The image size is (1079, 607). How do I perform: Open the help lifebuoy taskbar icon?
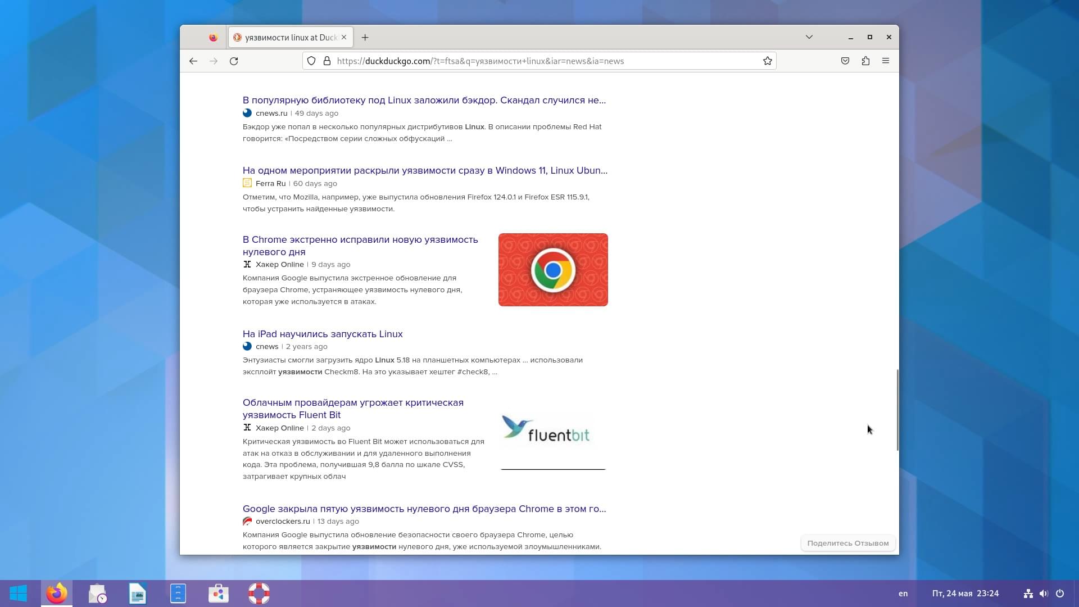[259, 594]
